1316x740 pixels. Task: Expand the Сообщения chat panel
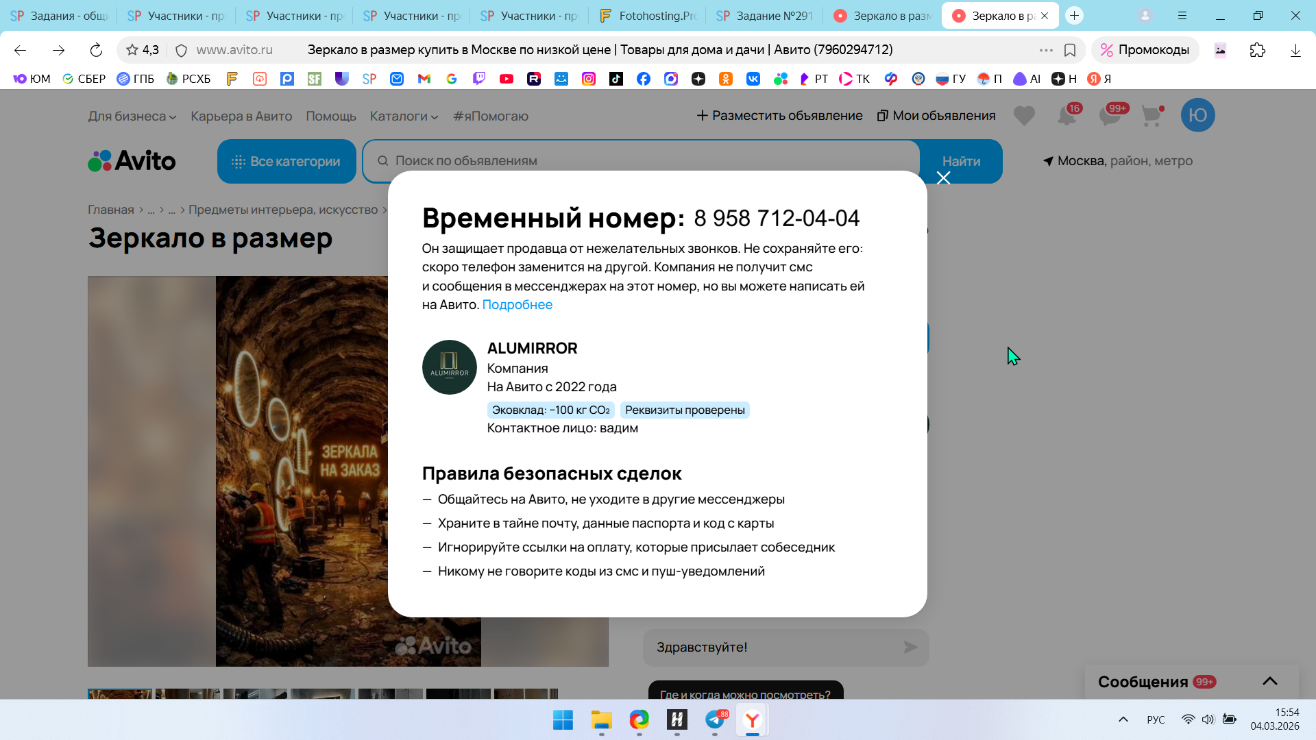(1269, 681)
